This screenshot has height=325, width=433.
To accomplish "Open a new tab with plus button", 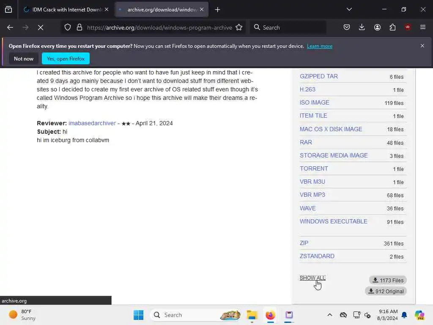I will pos(217,10).
